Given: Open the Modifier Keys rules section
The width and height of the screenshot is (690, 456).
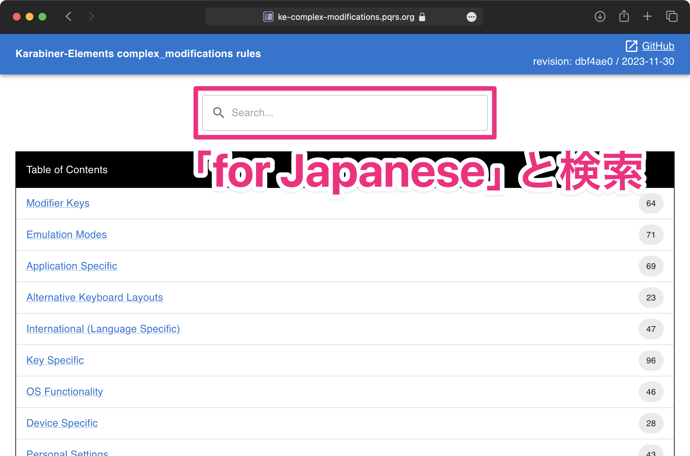Looking at the screenshot, I should coord(58,203).
